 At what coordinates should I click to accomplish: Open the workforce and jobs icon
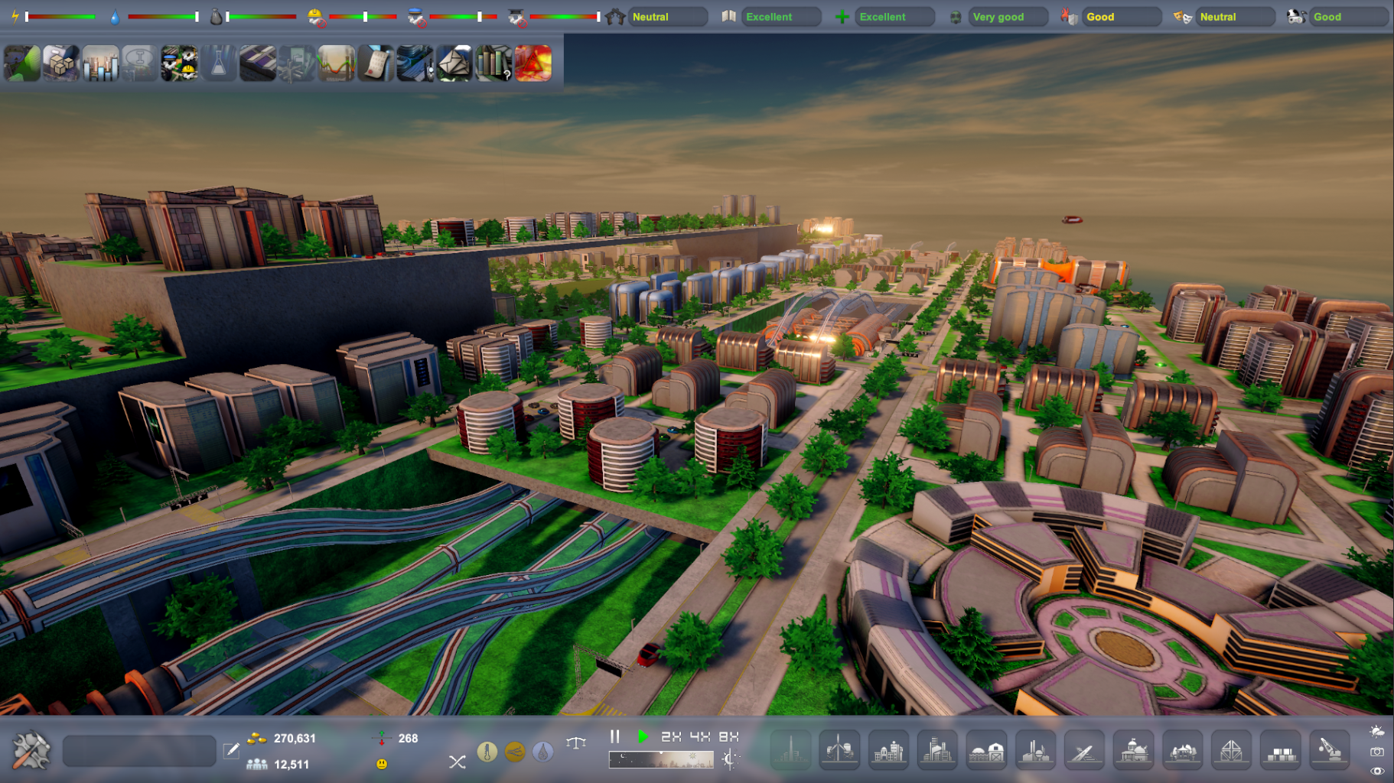[179, 63]
